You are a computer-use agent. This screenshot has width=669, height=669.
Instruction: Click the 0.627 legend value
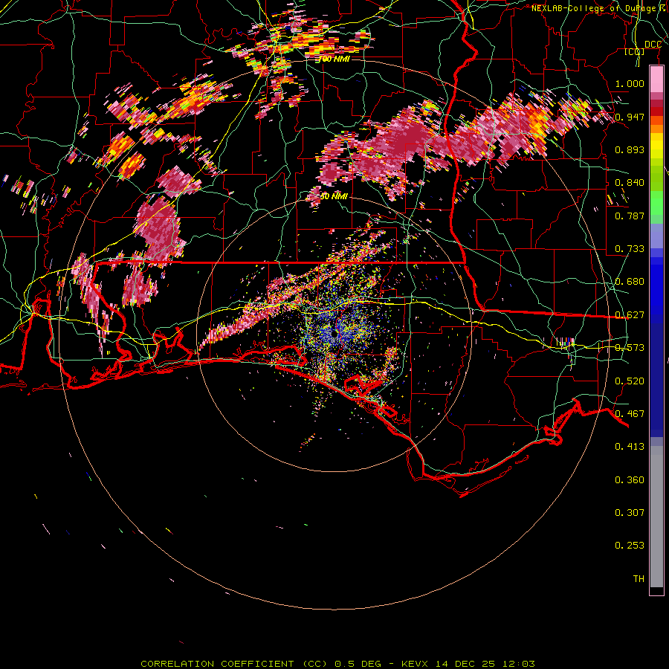point(630,315)
